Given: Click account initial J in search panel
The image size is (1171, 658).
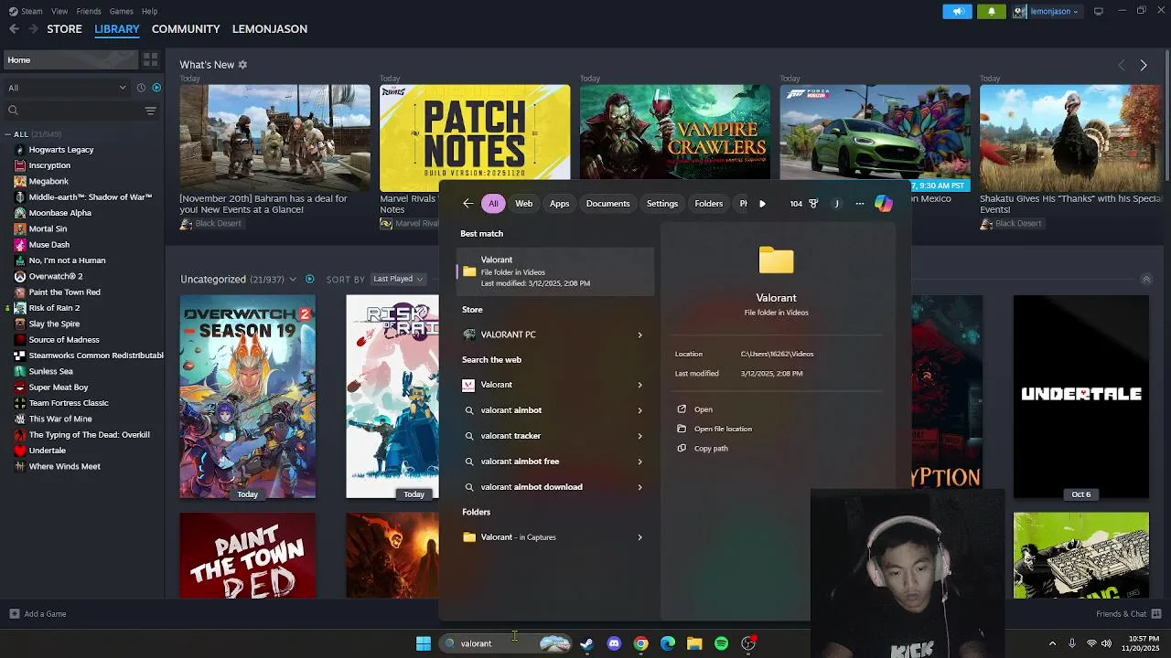Looking at the screenshot, I should (836, 204).
